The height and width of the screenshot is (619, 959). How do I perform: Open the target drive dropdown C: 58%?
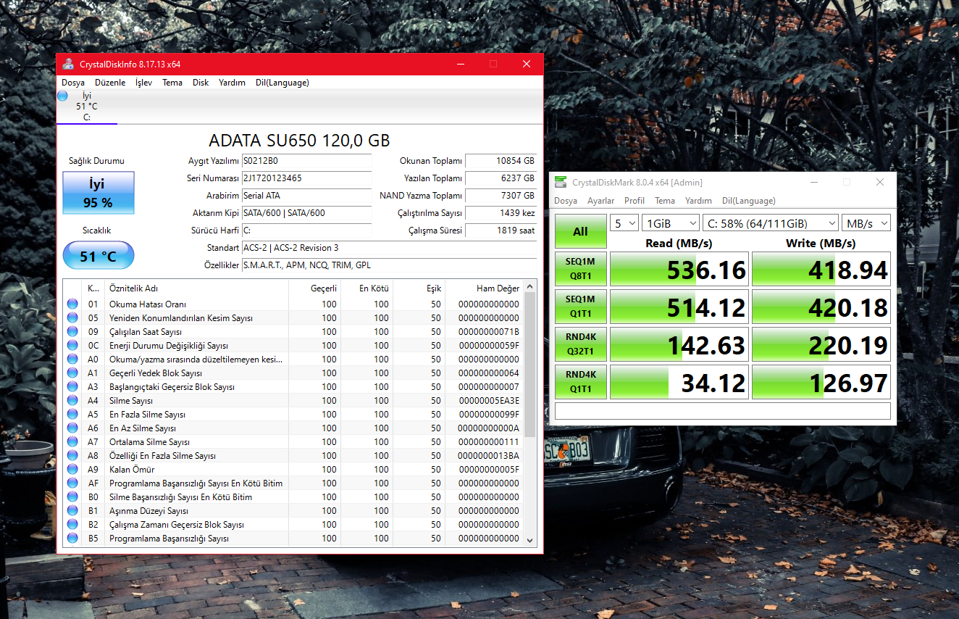coord(770,223)
